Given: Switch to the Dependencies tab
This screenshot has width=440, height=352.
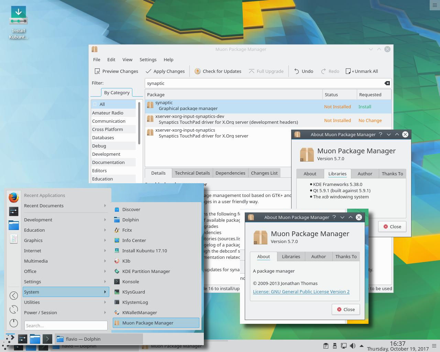Looking at the screenshot, I should point(230,173).
